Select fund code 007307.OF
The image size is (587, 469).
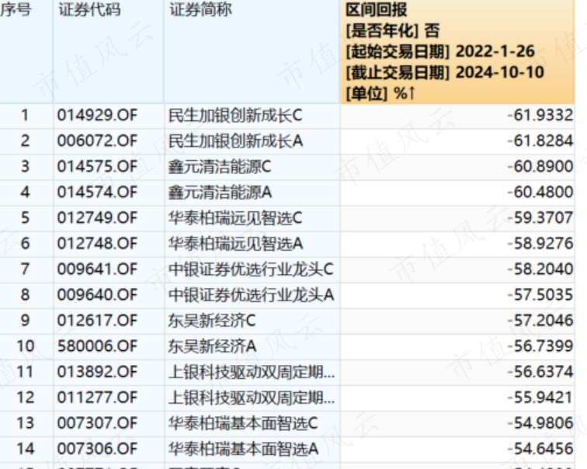point(97,422)
